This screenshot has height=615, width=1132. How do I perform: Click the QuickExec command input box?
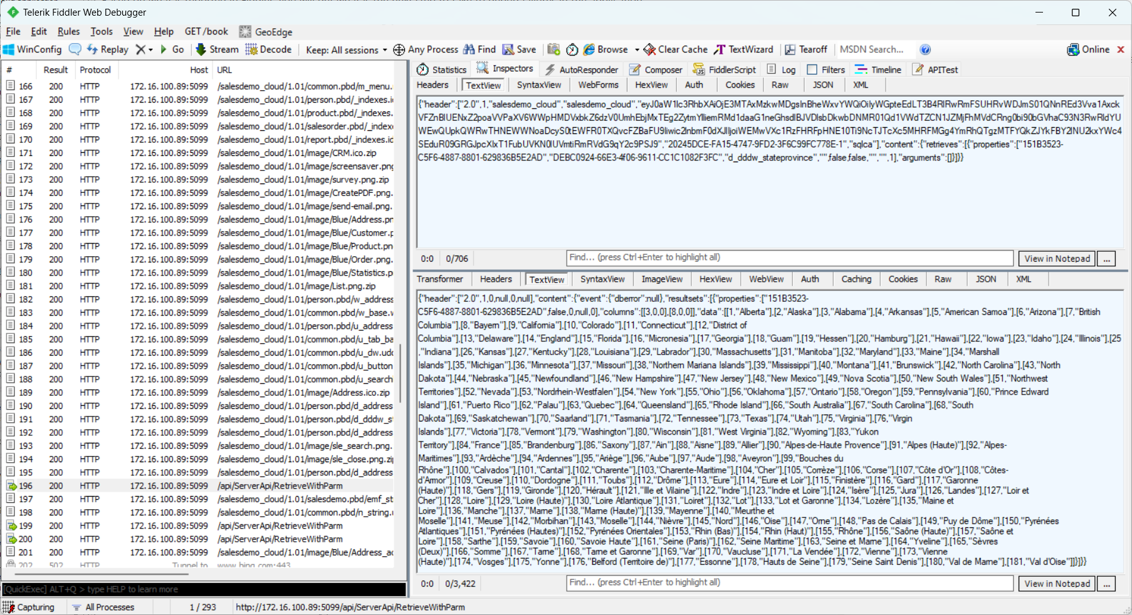coord(204,589)
